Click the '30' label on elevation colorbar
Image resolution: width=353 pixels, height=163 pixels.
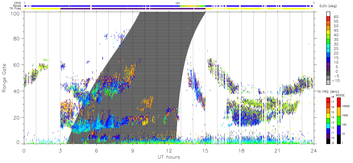tap(336, 44)
